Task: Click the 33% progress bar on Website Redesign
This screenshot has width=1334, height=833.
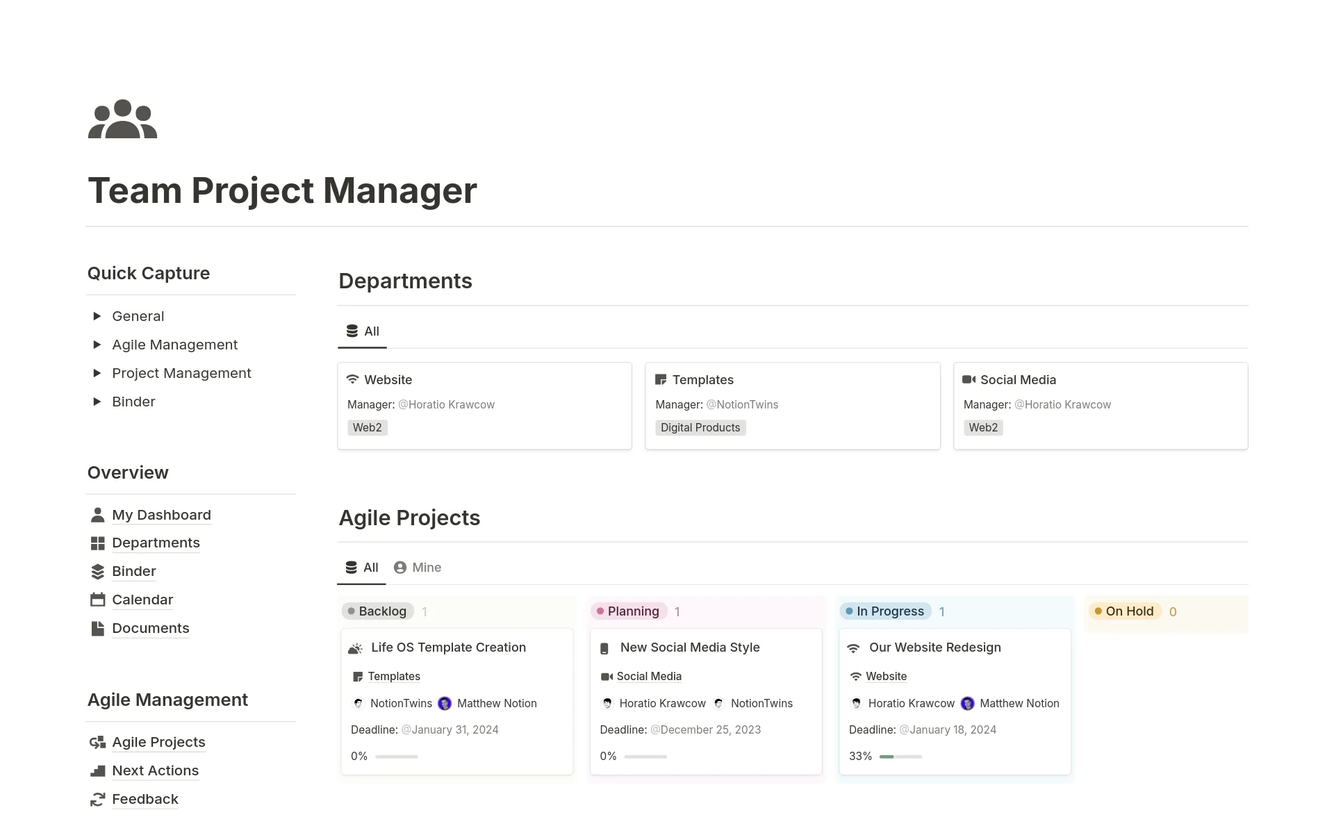Action: click(x=900, y=757)
